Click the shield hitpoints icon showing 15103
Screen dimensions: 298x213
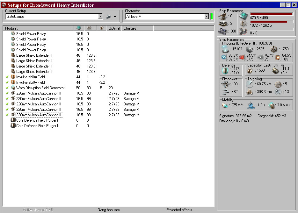[225, 49]
